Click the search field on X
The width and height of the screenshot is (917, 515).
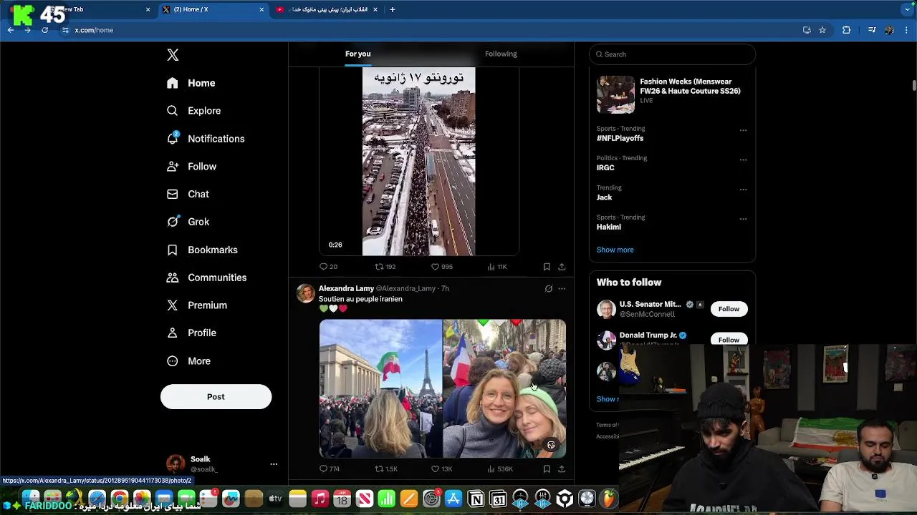point(672,54)
